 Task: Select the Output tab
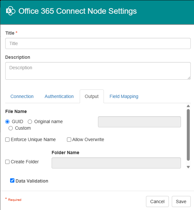point(92,96)
